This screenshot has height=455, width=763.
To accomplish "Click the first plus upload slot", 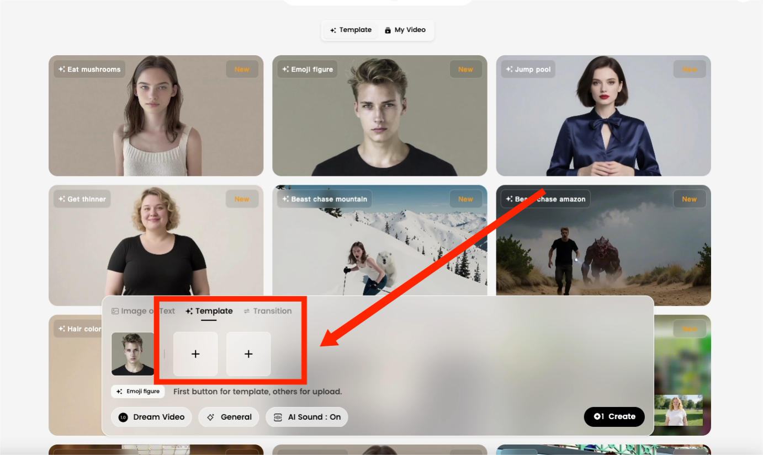I will click(195, 354).
